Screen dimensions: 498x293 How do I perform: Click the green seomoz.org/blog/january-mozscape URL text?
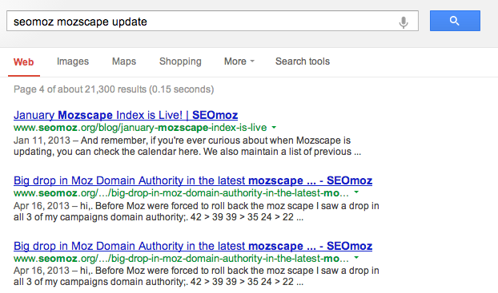140,128
